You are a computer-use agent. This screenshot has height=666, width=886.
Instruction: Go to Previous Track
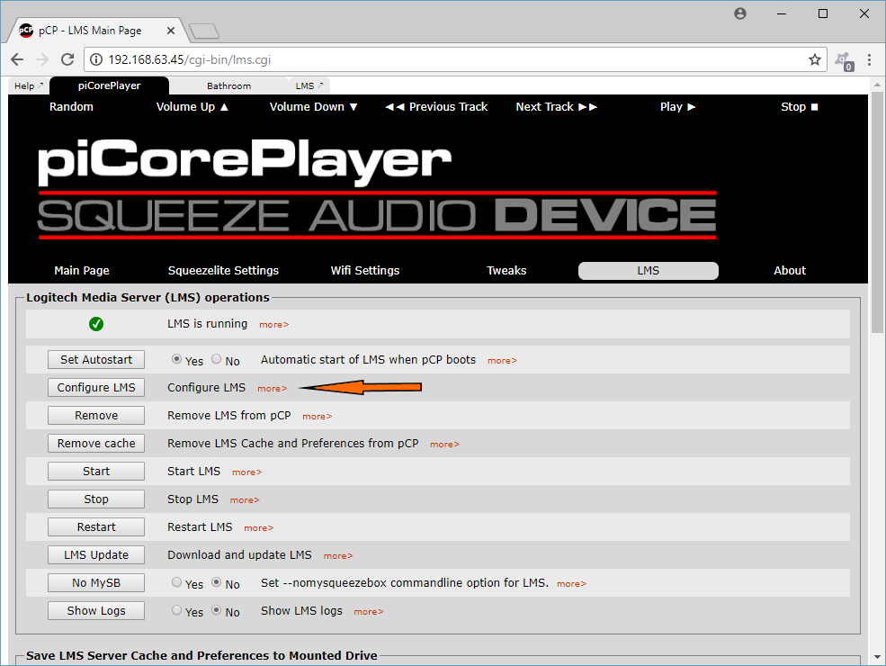436,107
